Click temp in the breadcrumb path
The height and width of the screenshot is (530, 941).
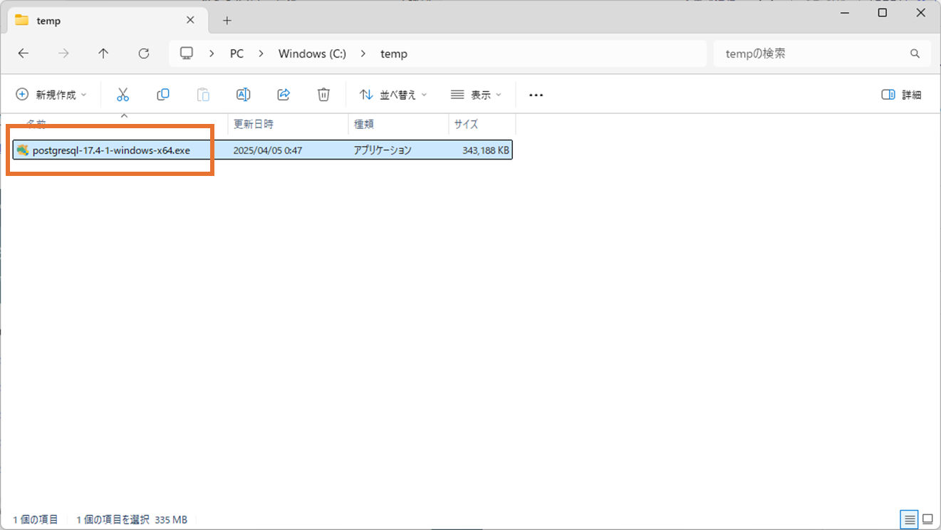394,53
